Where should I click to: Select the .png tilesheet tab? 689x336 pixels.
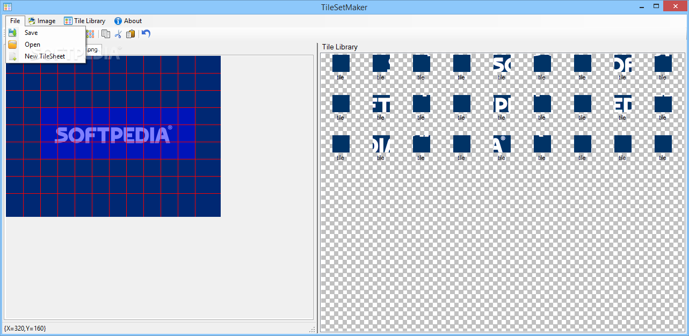(x=93, y=49)
